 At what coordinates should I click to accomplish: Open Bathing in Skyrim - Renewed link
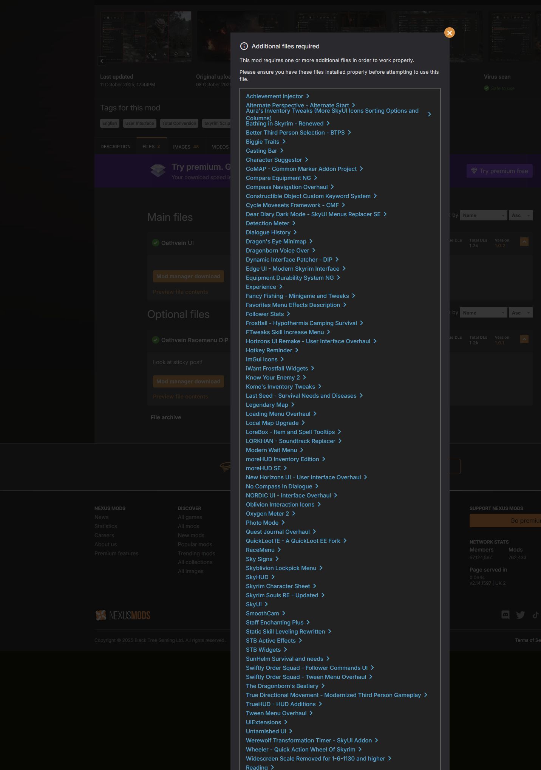285,124
